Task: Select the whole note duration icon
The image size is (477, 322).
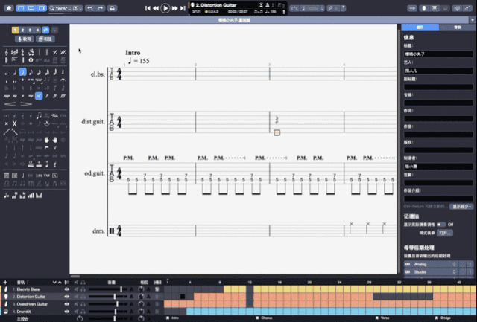Action: click(x=7, y=73)
